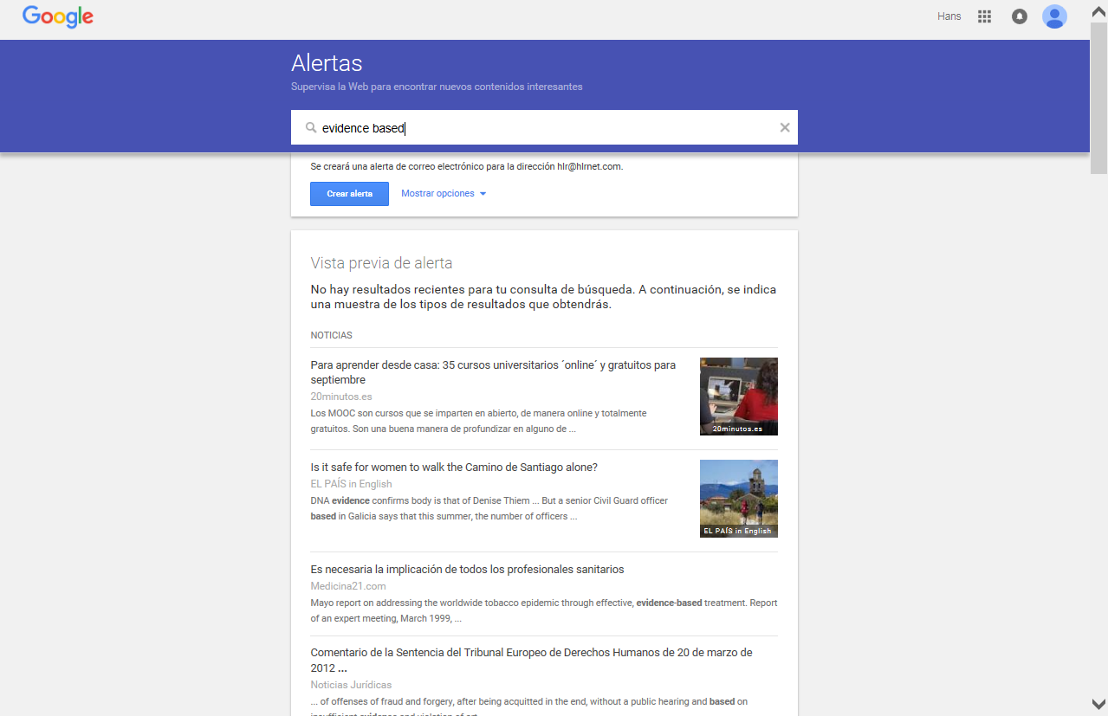Click the Noticias Jurídicas source label
Screen dimensions: 1108x716
351,685
